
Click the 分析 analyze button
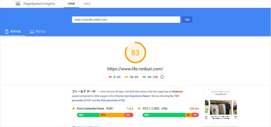[187, 20]
